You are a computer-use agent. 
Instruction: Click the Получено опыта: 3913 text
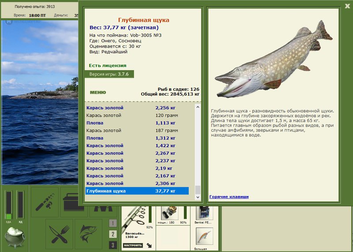[x=35, y=7]
